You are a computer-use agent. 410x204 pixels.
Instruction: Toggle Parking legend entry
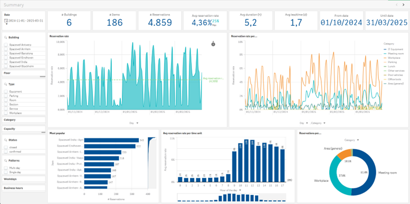(390, 62)
